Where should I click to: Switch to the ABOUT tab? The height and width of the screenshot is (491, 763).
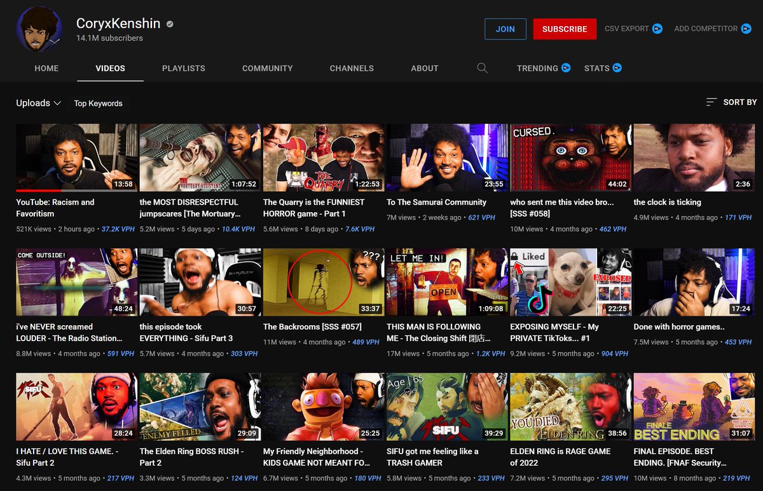[x=425, y=68]
